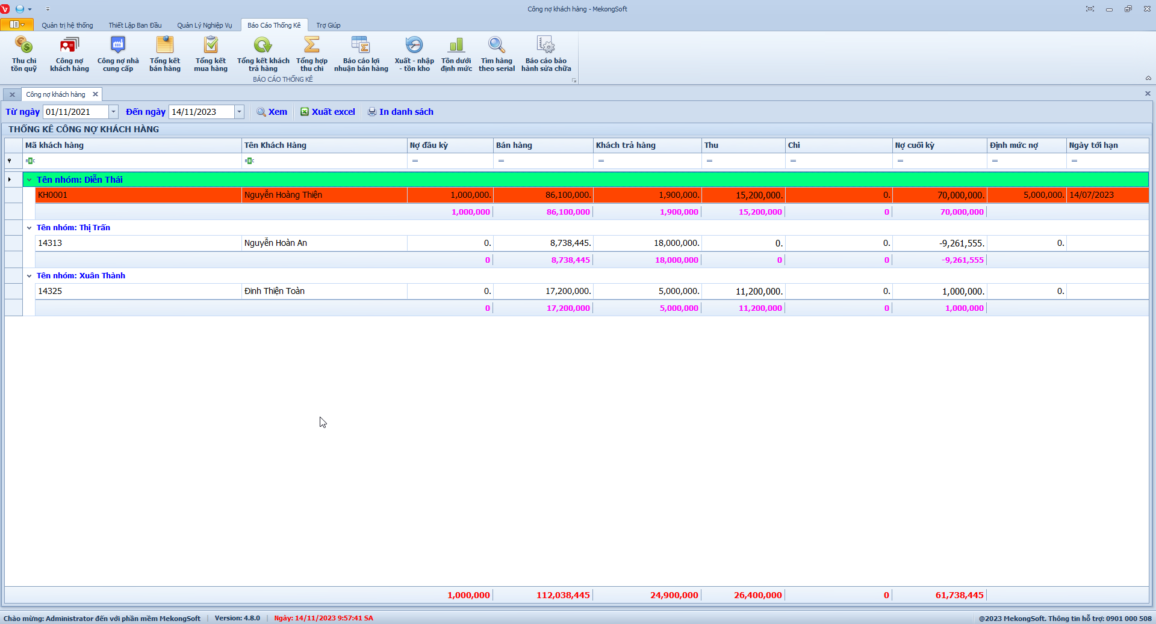1156x624 pixels.
Task: Click the Mã khách hàng filter field
Action: (132, 161)
